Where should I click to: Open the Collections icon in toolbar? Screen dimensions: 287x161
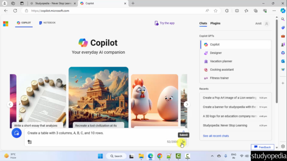click(x=256, y=11)
